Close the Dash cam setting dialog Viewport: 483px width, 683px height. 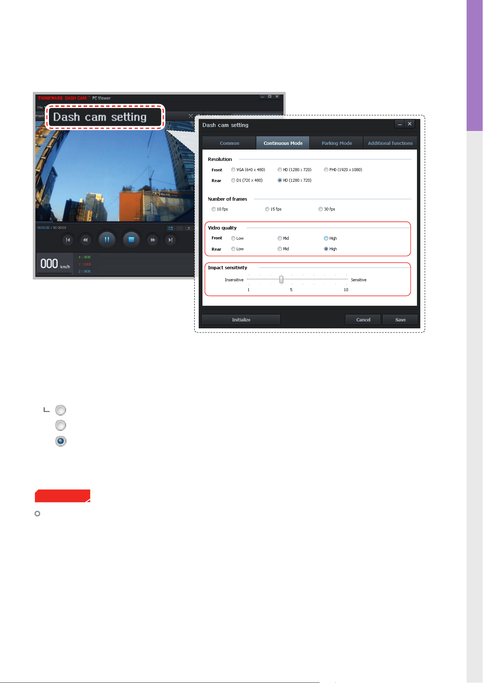(410, 124)
